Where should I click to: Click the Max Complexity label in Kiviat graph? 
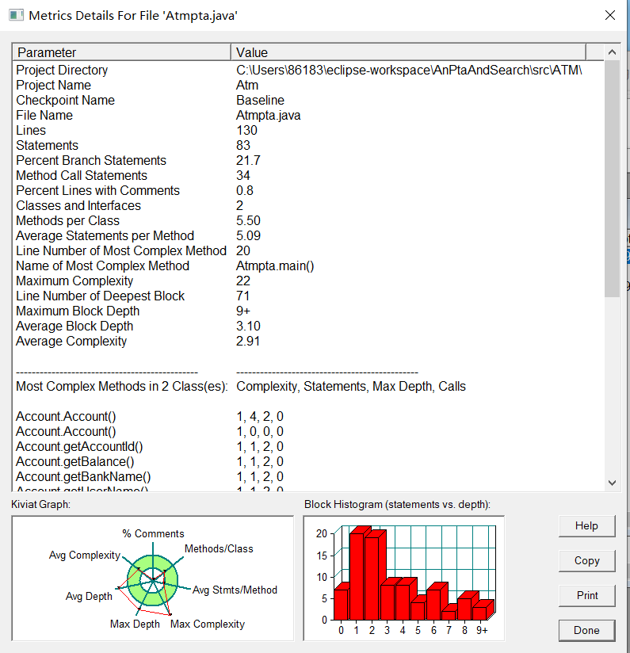pos(208,624)
